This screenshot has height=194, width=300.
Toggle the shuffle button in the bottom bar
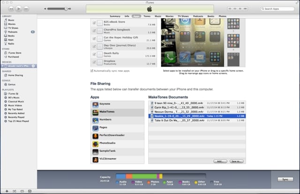click(x=15, y=191)
